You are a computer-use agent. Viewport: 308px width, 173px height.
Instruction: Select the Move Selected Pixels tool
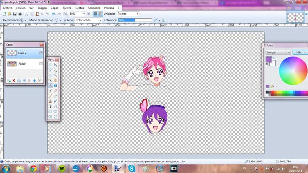coord(56,65)
